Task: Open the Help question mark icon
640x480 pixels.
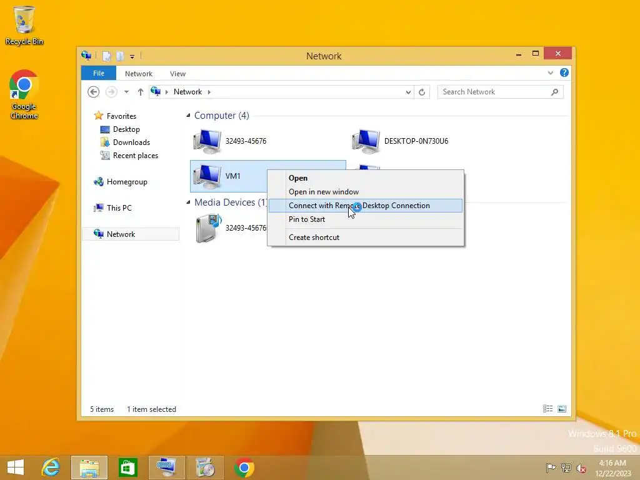Action: coord(564,72)
